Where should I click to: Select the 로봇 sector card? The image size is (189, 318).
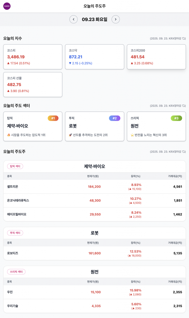pos(94,127)
